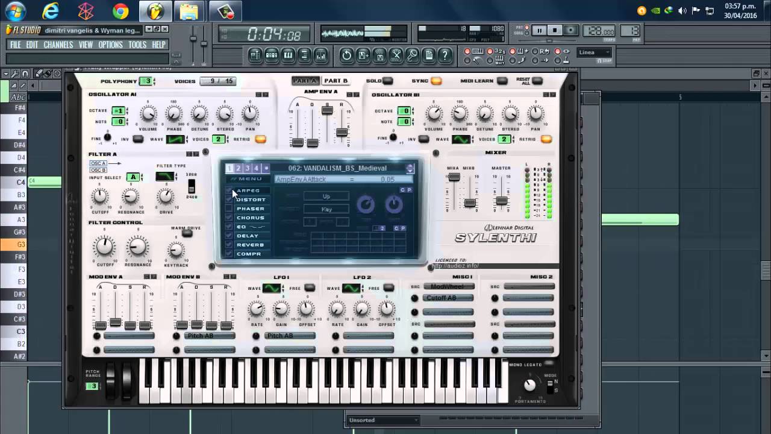Open the OPTIONS menu
This screenshot has height=434, width=771.
pos(110,45)
